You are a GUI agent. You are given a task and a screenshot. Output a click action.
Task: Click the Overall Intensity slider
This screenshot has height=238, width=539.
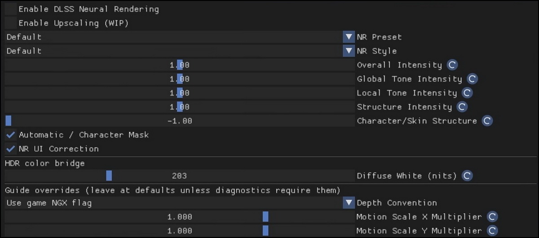point(180,65)
